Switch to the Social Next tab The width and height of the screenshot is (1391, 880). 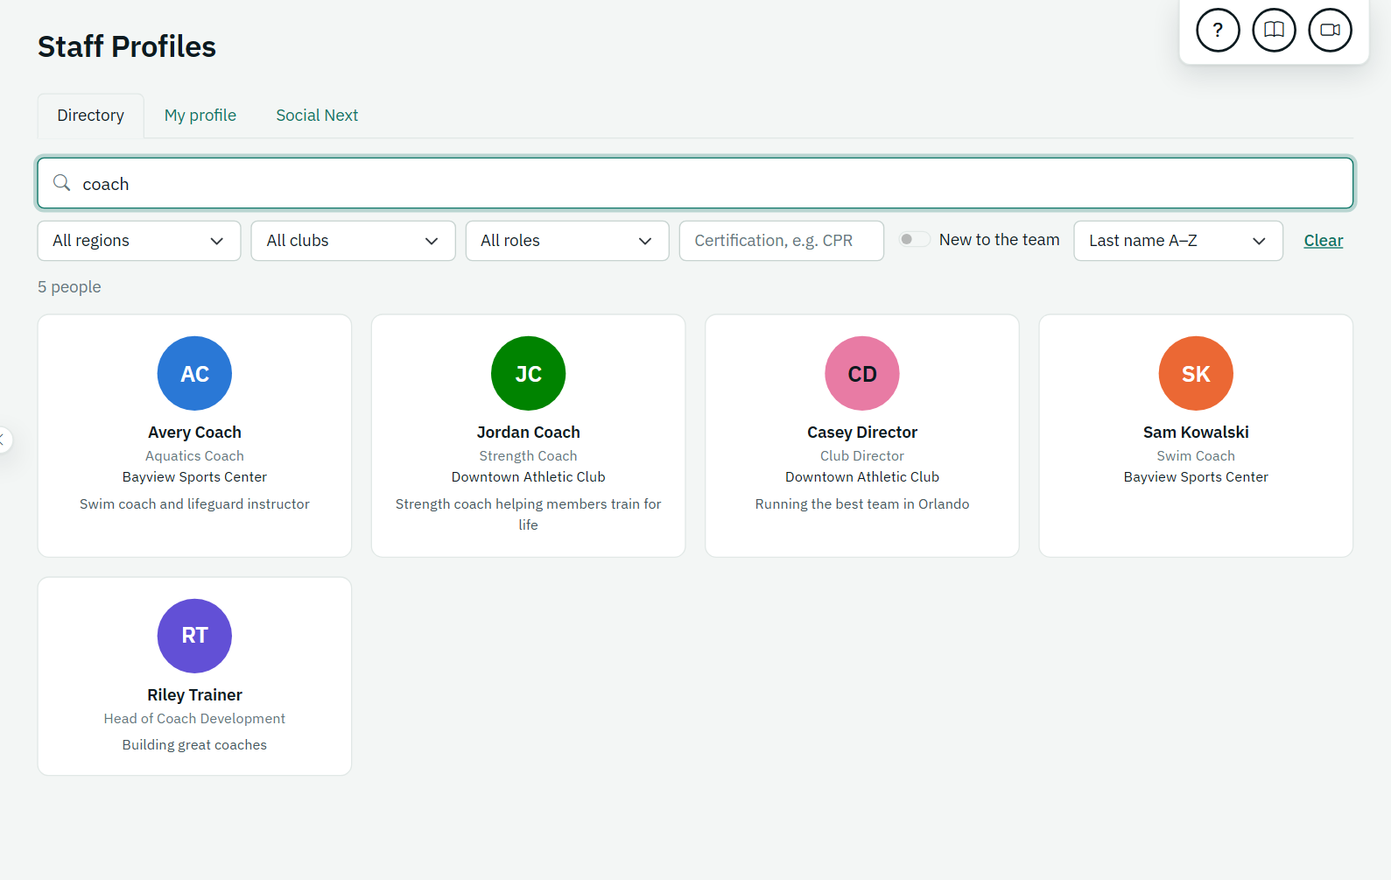pyautogui.click(x=317, y=116)
